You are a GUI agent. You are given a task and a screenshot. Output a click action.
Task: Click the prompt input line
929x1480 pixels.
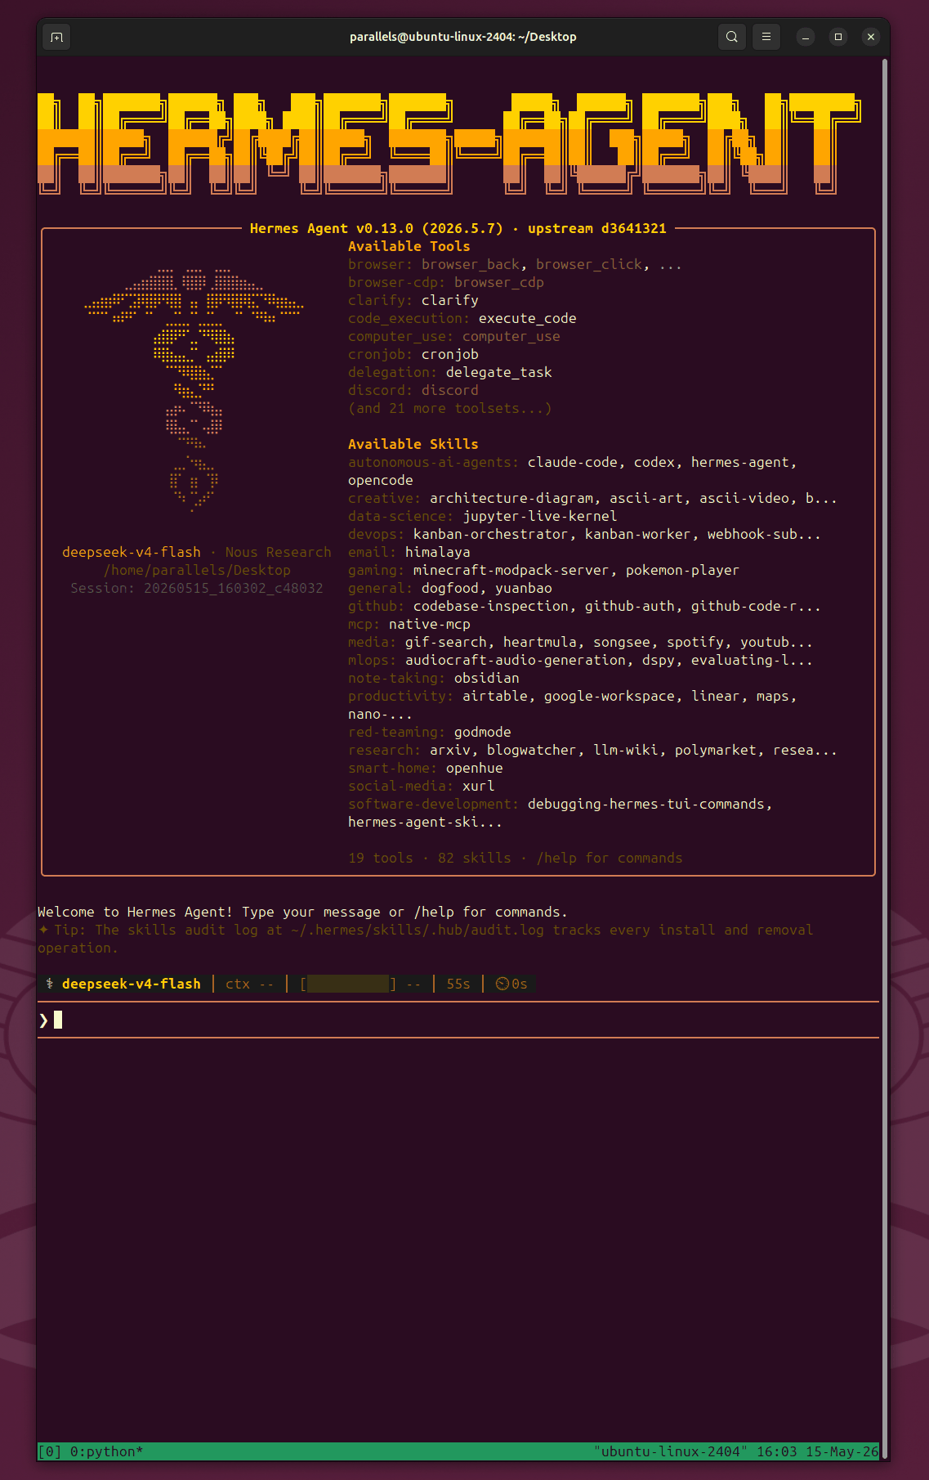point(458,1020)
